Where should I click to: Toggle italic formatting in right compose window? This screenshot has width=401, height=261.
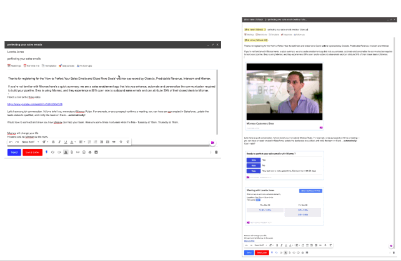(281, 245)
